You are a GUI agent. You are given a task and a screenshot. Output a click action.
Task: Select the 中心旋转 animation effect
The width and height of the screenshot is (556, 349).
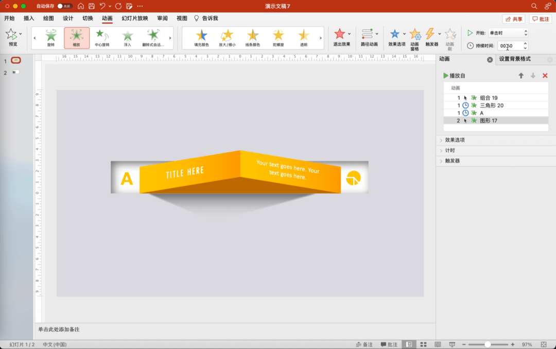102,37
